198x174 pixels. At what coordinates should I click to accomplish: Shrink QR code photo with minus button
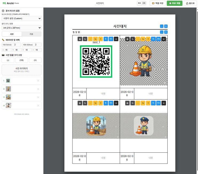point(90,39)
